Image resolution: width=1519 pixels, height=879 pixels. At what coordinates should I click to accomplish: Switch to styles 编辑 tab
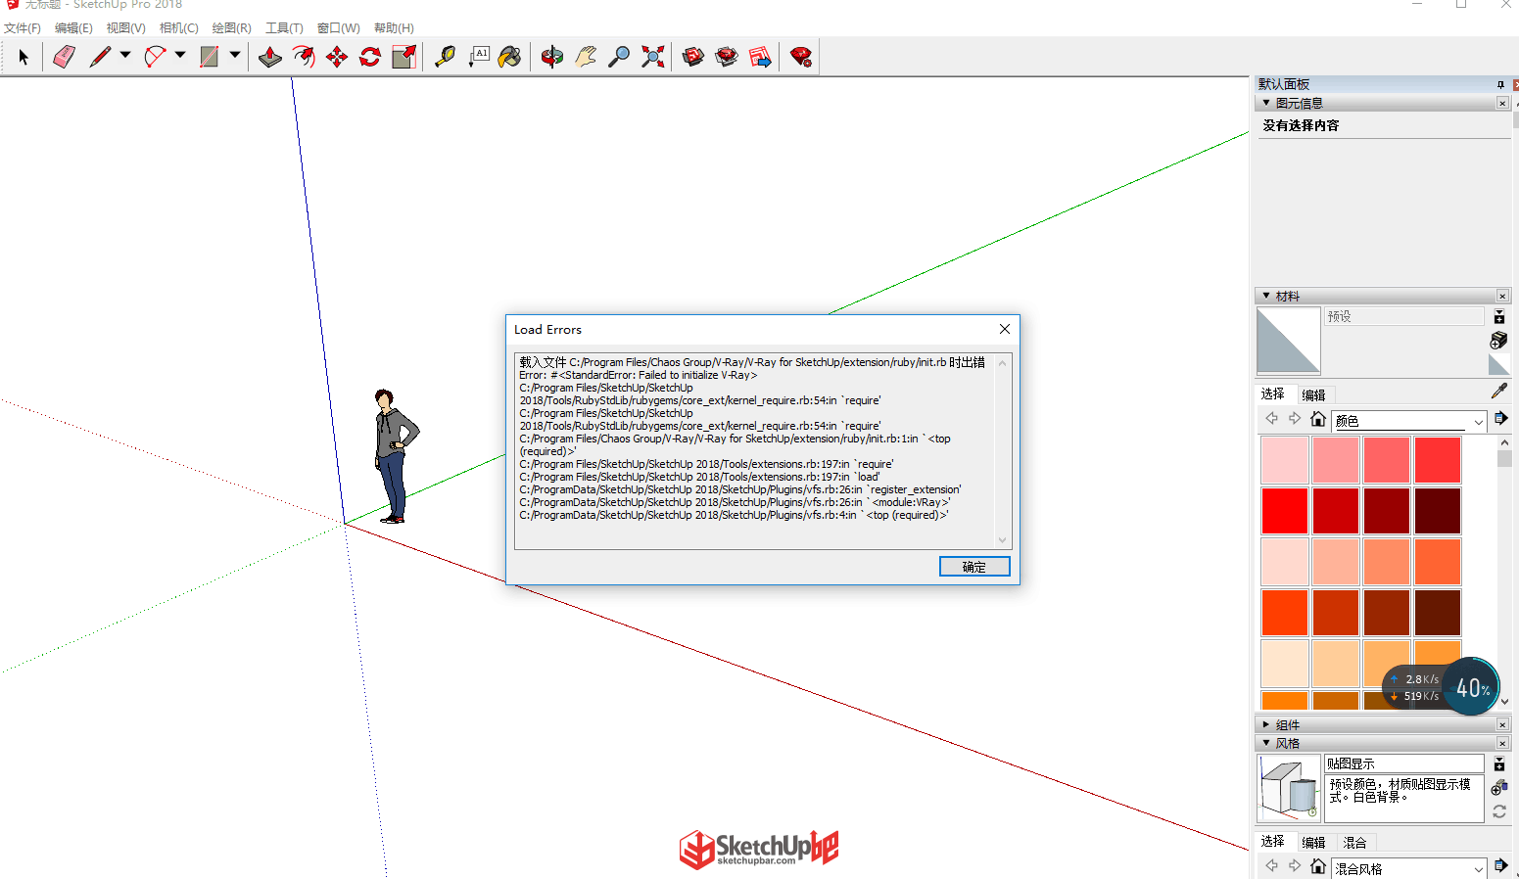[x=1313, y=842]
